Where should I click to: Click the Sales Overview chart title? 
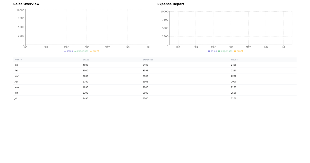pos(27,4)
